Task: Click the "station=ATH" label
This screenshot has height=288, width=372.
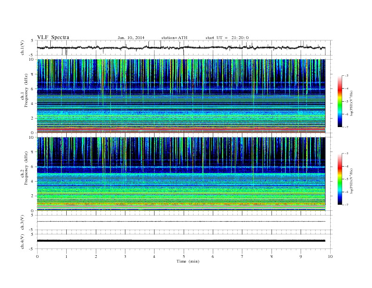Action: point(174,38)
